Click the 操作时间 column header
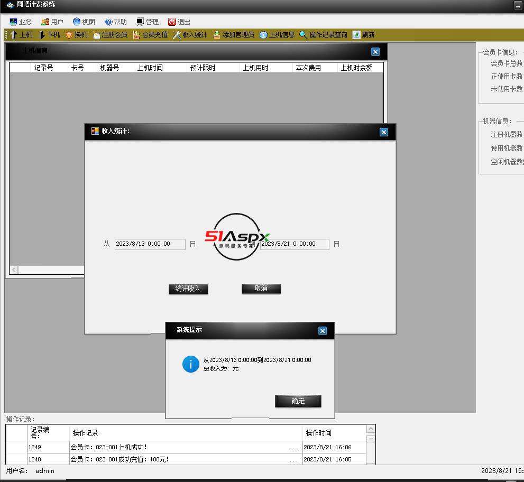 point(335,433)
